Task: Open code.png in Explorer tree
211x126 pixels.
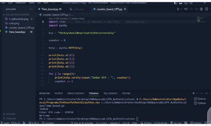Action: [14, 23]
